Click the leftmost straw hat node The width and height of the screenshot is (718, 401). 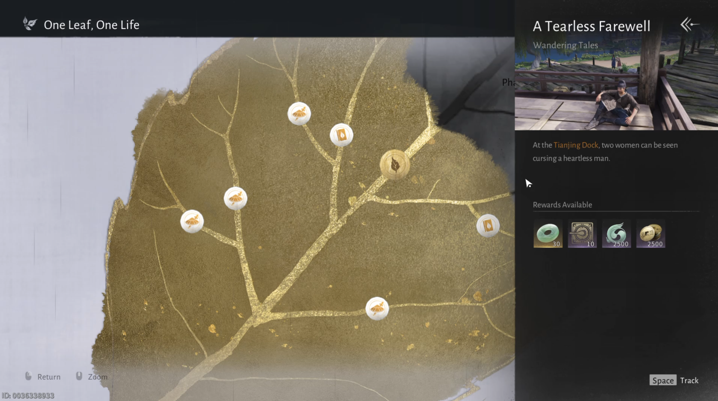pyautogui.click(x=192, y=221)
